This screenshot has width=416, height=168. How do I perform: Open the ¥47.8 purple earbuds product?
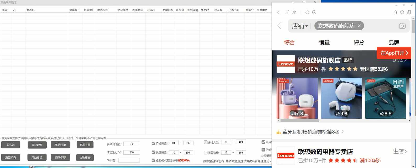(297, 98)
